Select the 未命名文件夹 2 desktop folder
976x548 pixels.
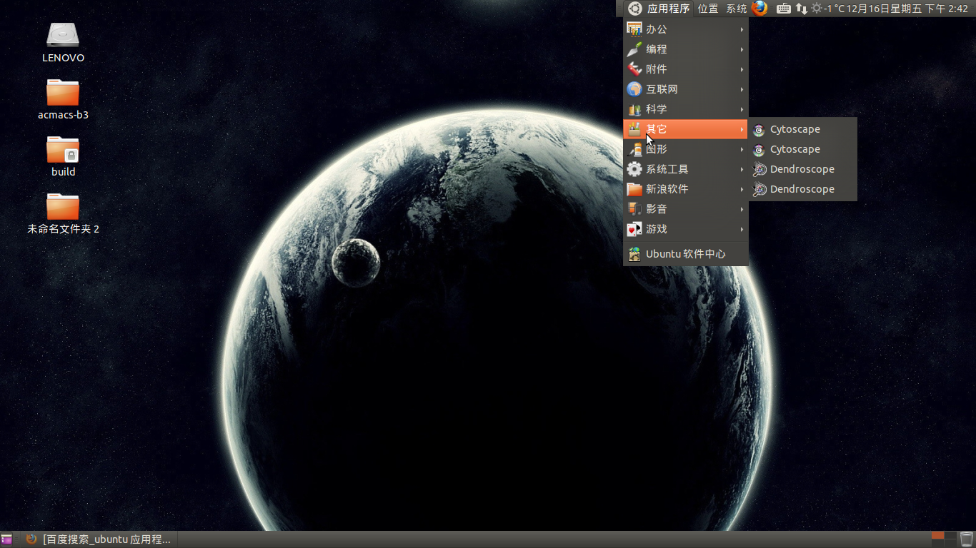click(63, 213)
